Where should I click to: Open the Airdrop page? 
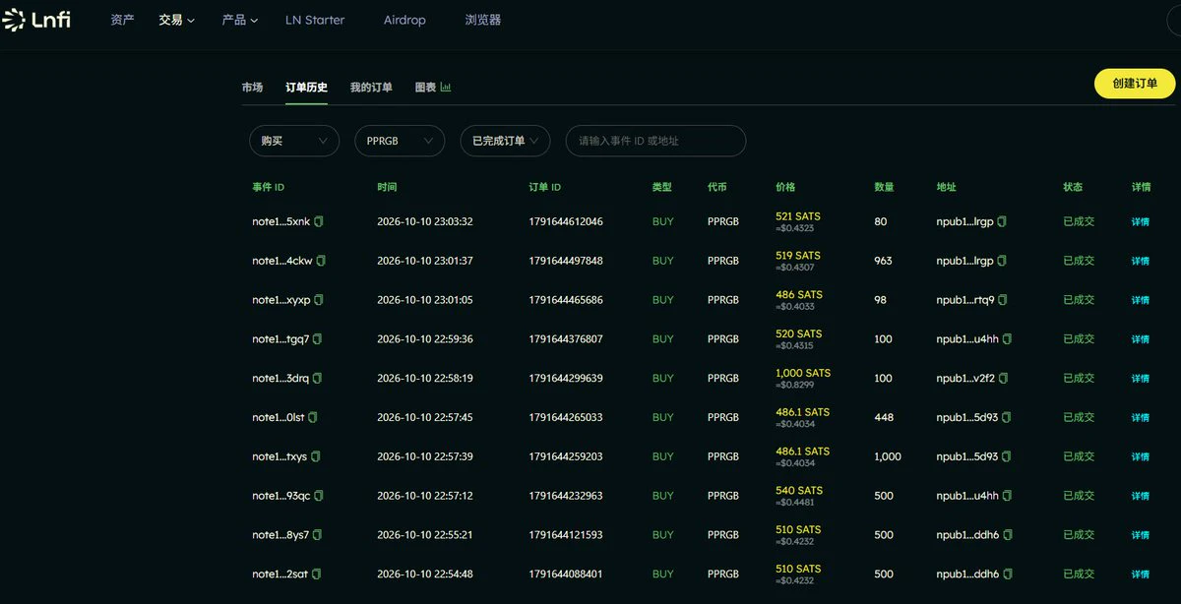click(x=404, y=20)
